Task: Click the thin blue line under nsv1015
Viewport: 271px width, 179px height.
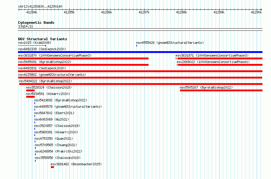Action: [x=32, y=46]
